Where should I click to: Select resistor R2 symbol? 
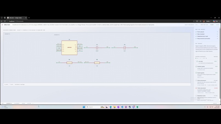(x=97, y=63)
